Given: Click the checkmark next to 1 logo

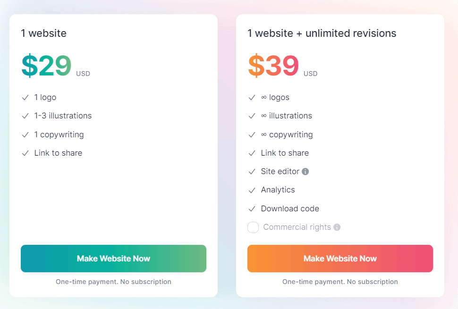Looking at the screenshot, I should 25,97.
